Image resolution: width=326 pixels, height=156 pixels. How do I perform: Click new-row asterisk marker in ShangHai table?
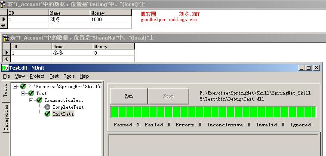point(6,59)
